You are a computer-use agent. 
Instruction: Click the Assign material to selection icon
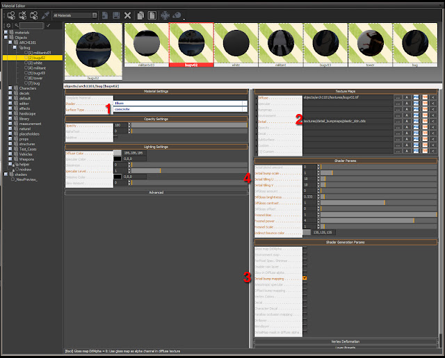coord(11,15)
